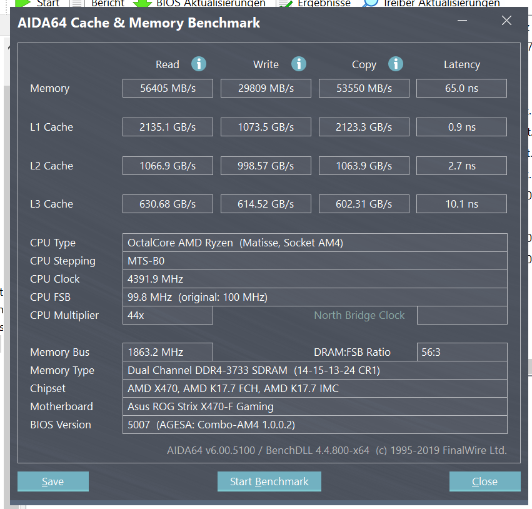
Task: Click the AIDA64 v6.00.5100 version footer text
Action: coord(337,450)
